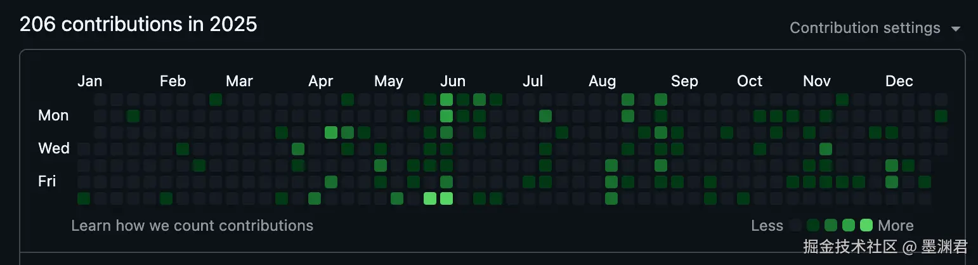This screenshot has width=978, height=265.
Task: Click the 206 contributions in 2025 heading
Action: coord(138,24)
